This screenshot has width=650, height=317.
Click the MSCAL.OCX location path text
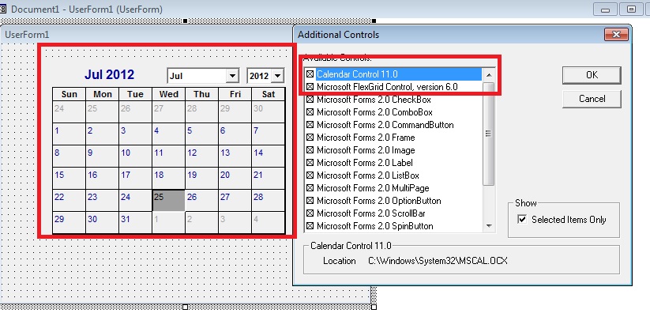click(438, 261)
